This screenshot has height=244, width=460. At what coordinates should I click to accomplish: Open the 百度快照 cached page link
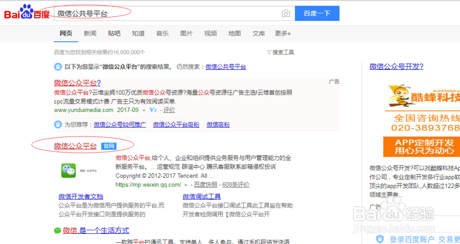coord(206,185)
